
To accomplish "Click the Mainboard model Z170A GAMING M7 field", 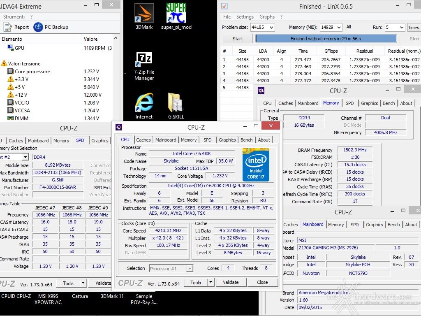I will (x=335, y=248).
